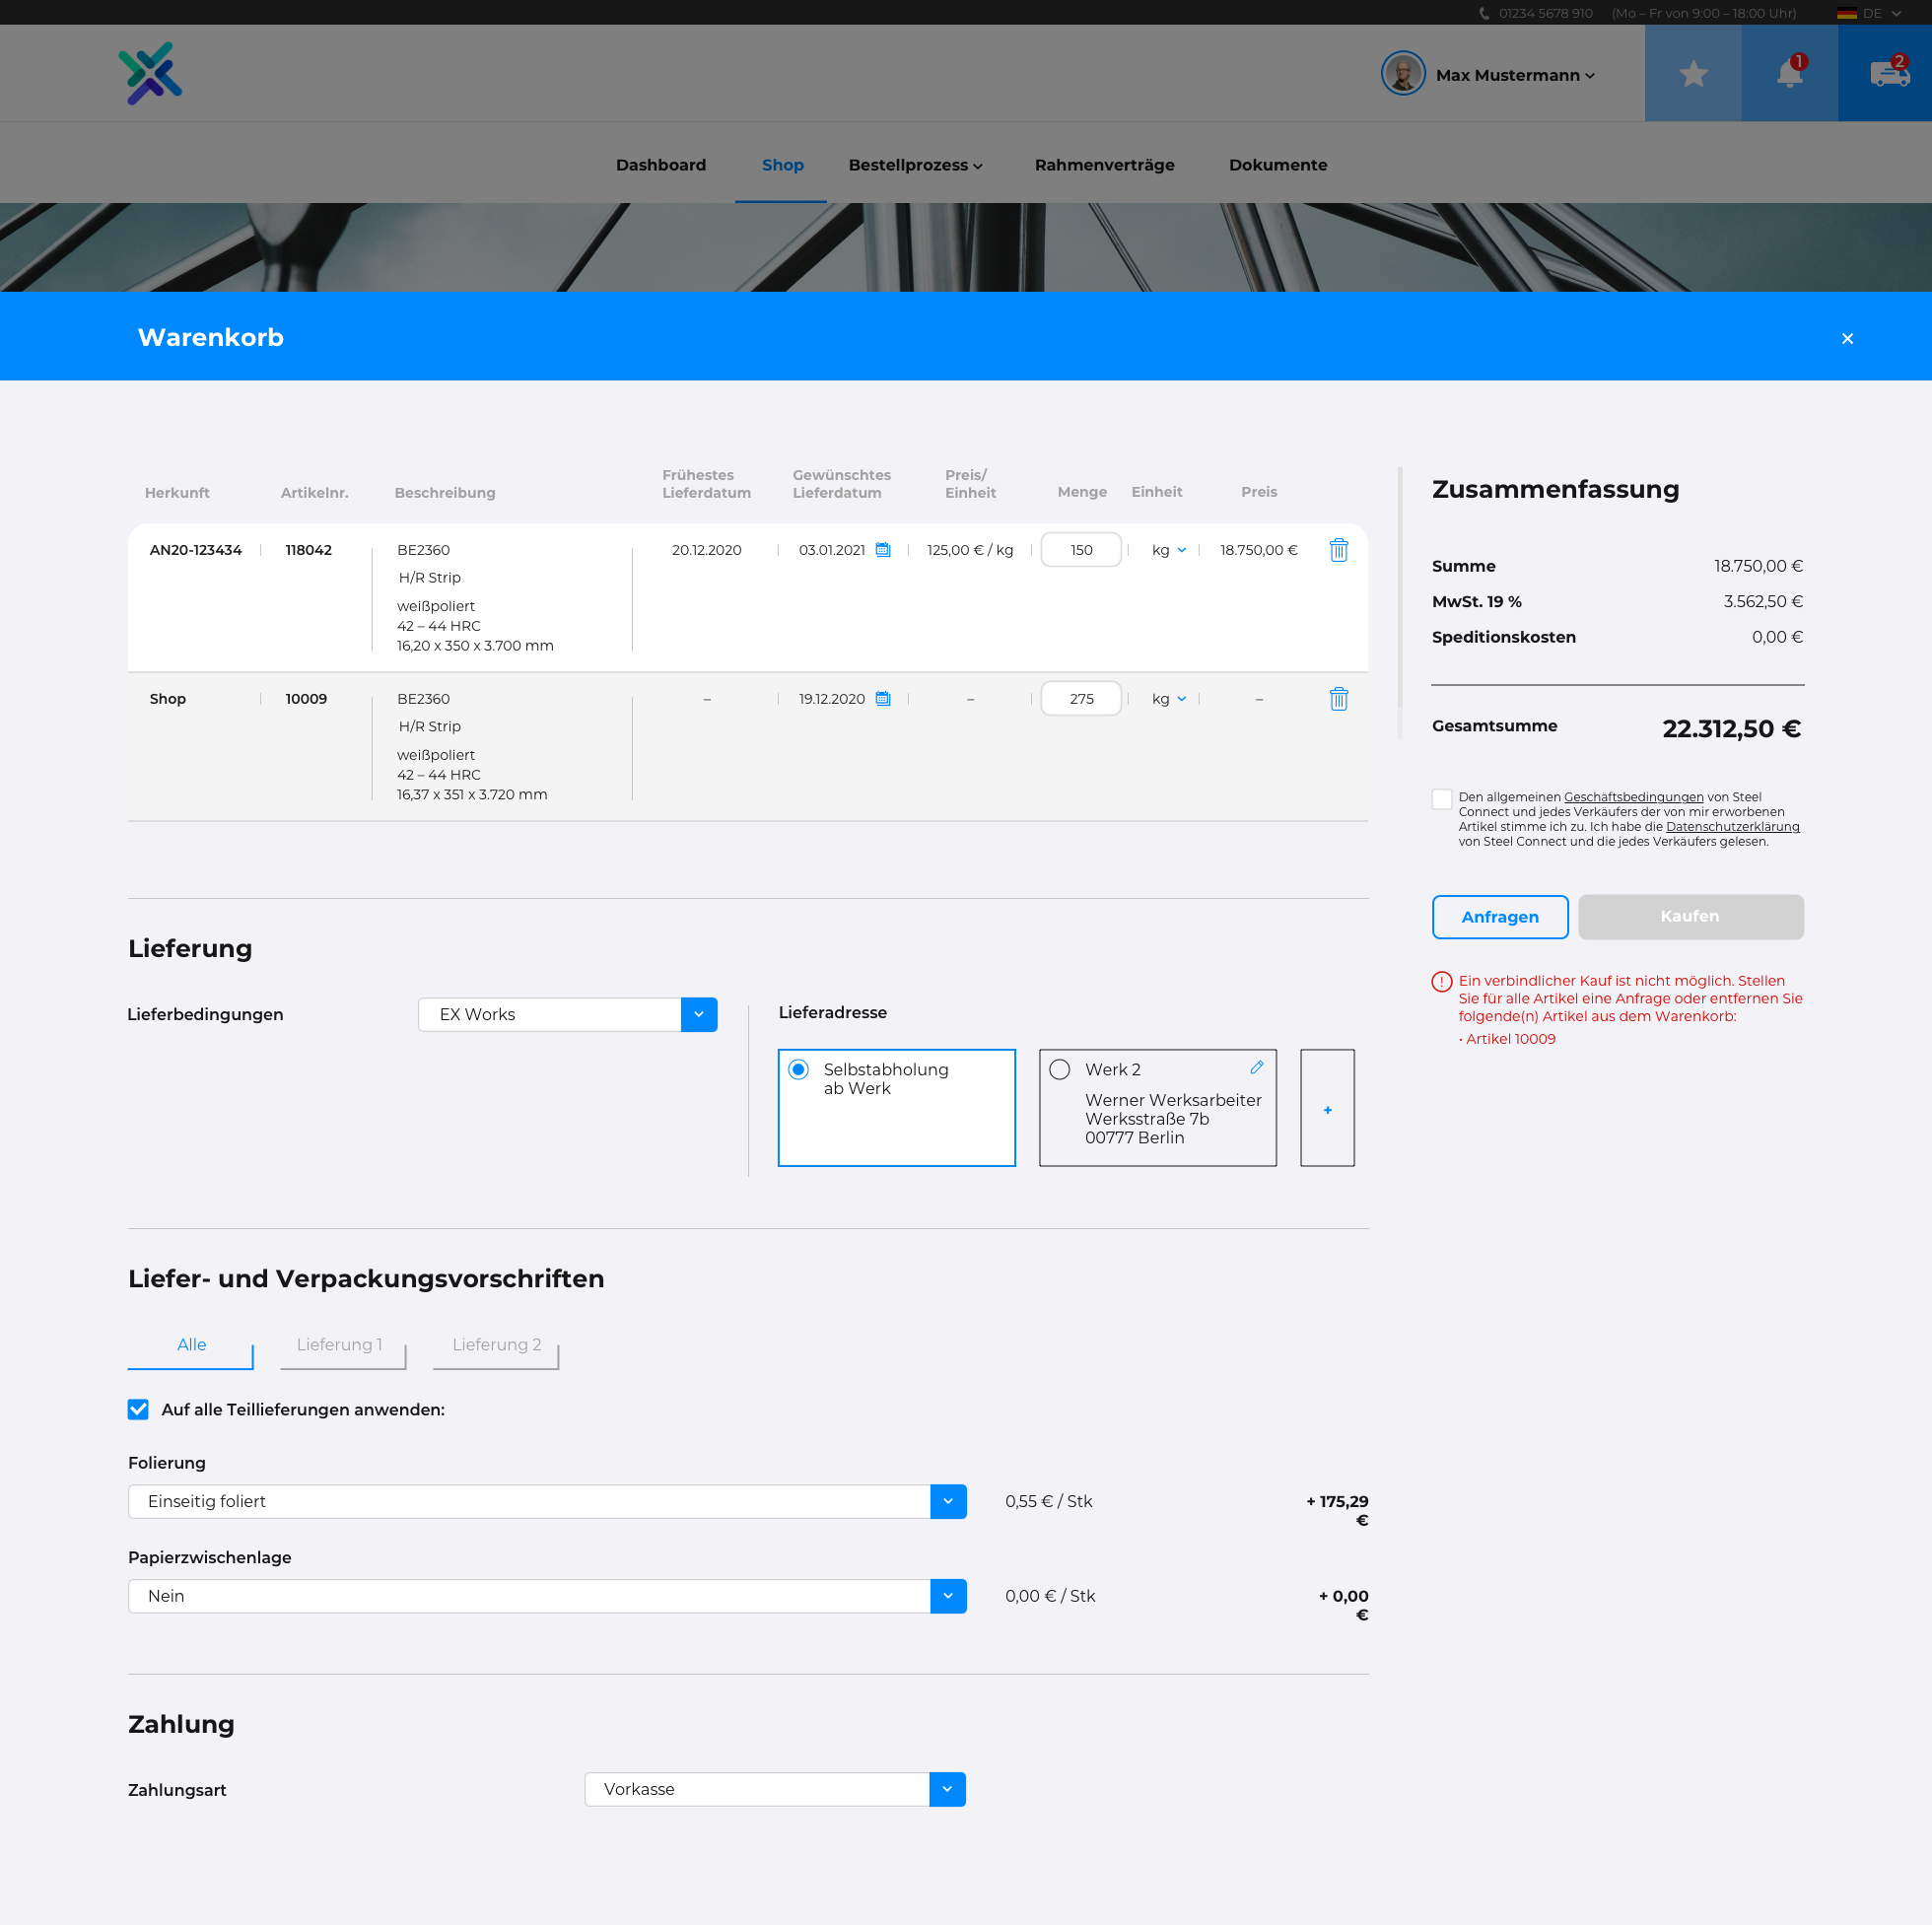
Task: Open calendar for date 03.01.2021
Action: 882,550
